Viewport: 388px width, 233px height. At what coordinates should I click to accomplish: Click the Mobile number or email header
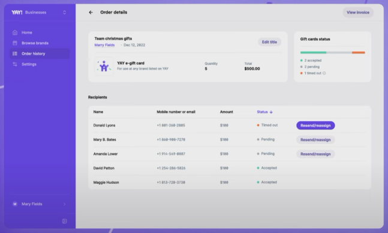(176, 112)
